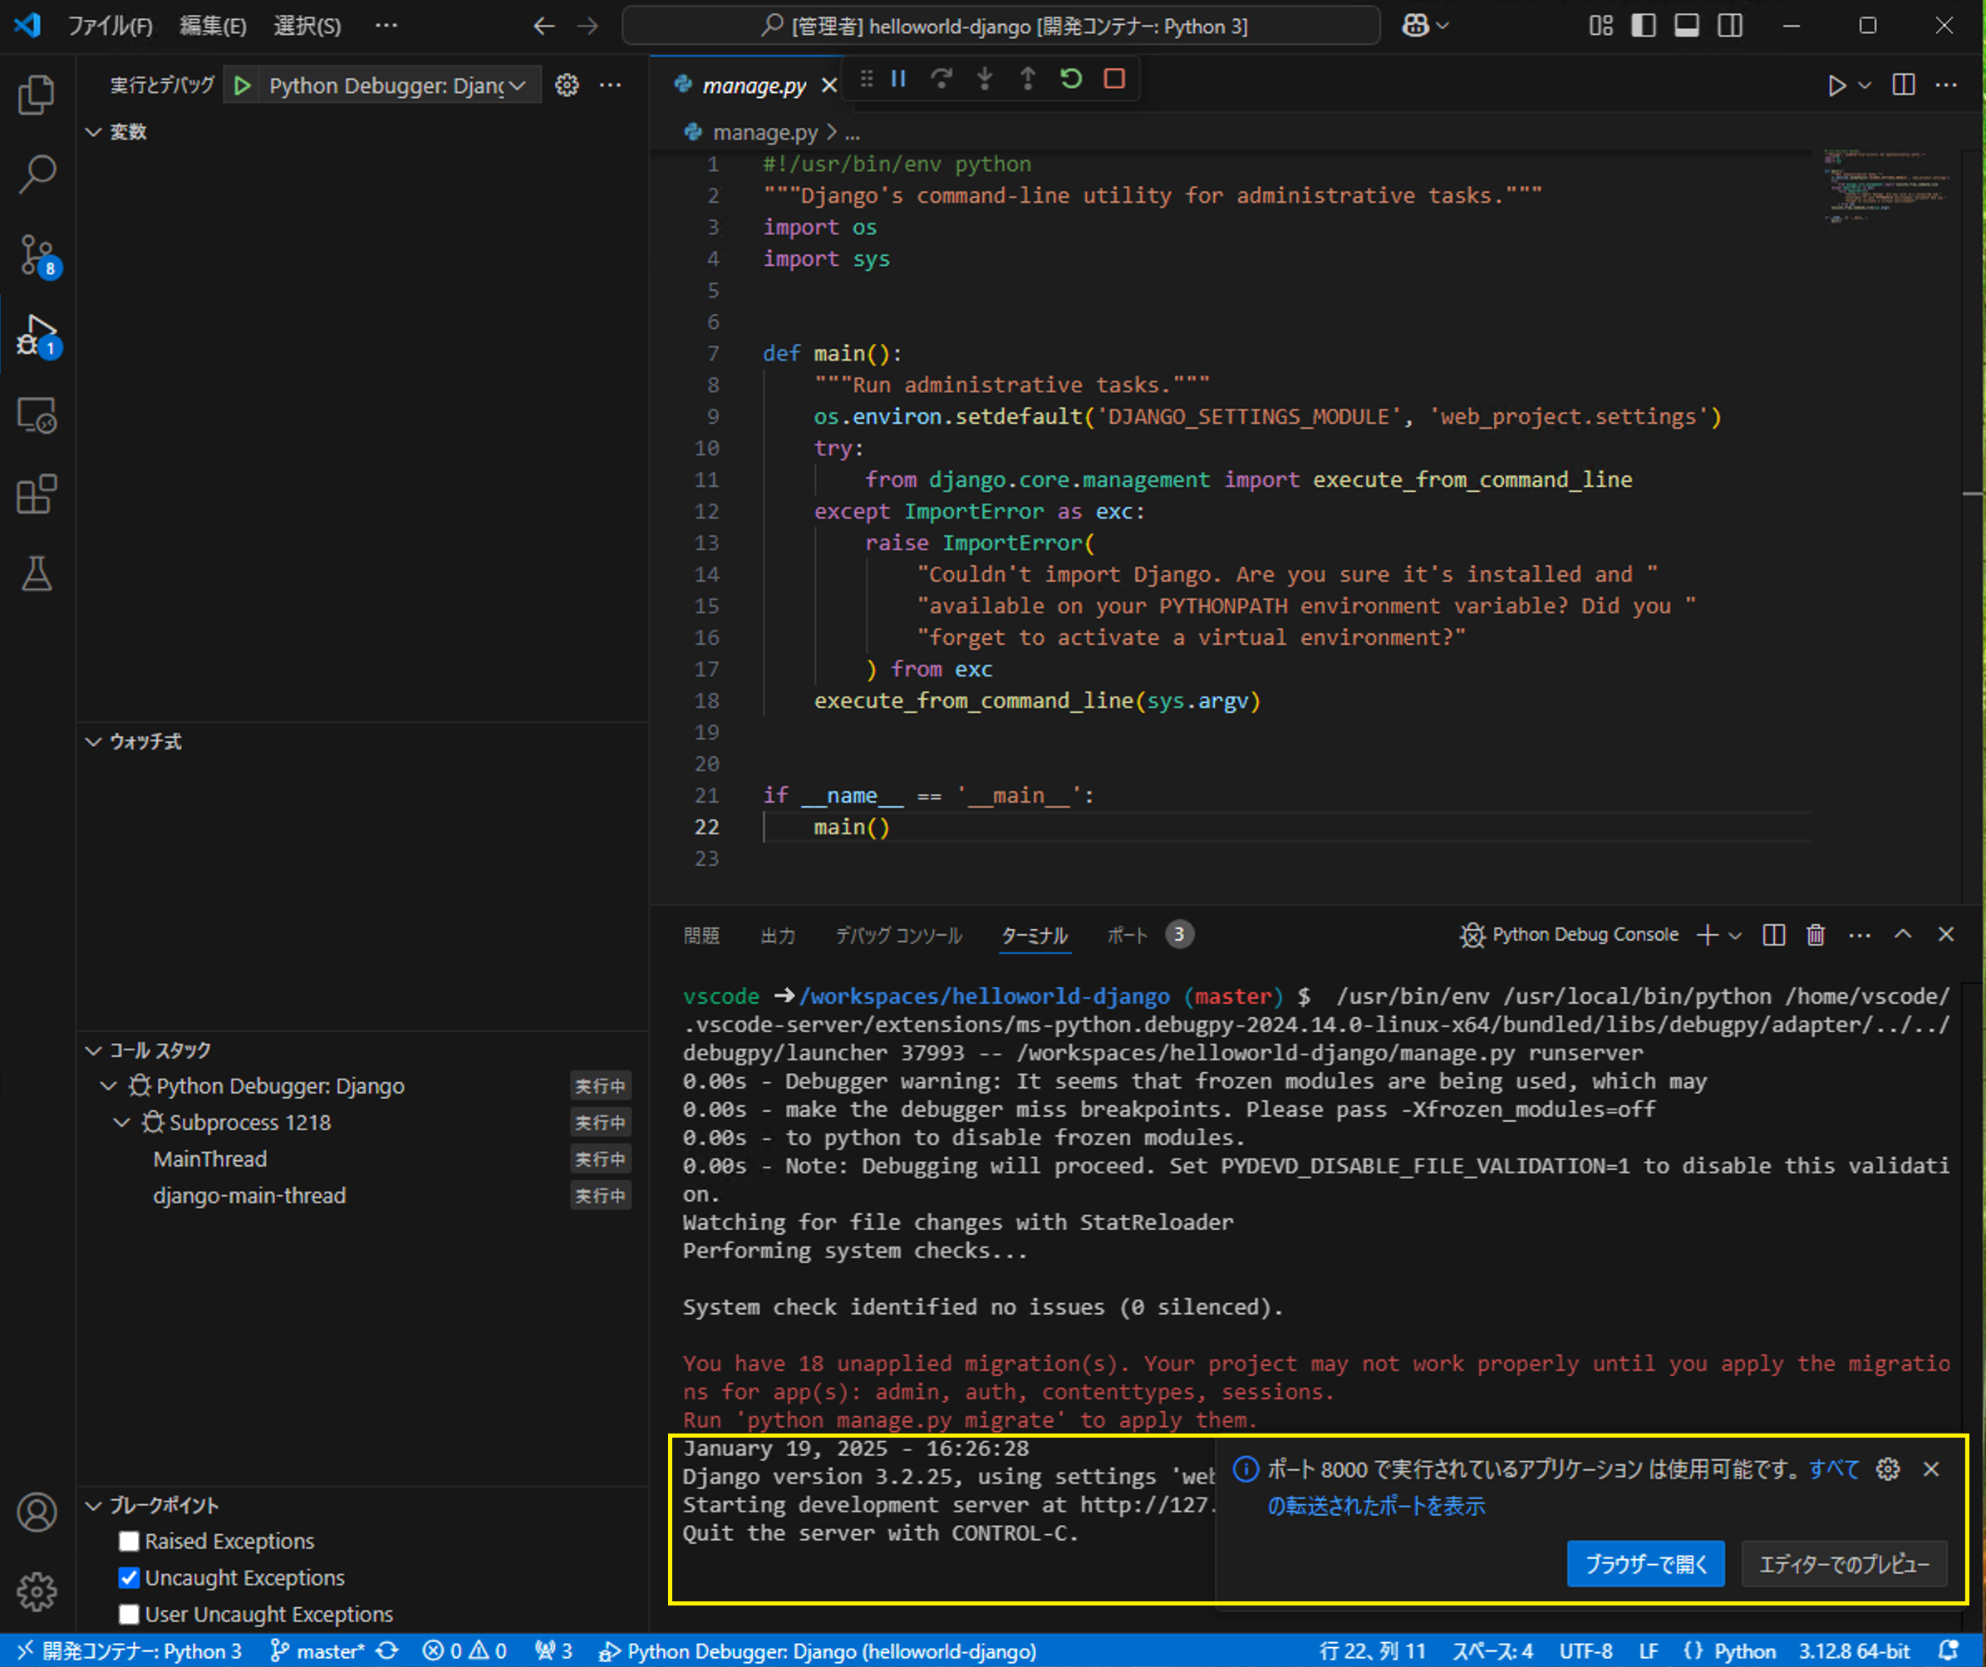
Task: Collapse Python Debugger: Django call stack node
Action: (x=108, y=1086)
